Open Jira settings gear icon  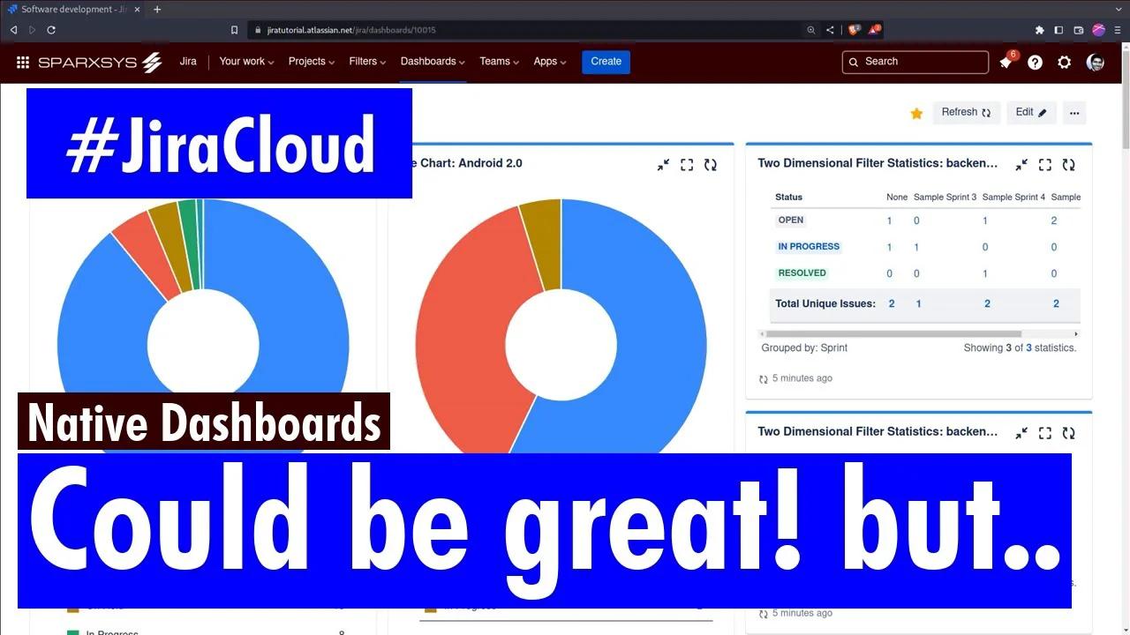[1065, 63]
